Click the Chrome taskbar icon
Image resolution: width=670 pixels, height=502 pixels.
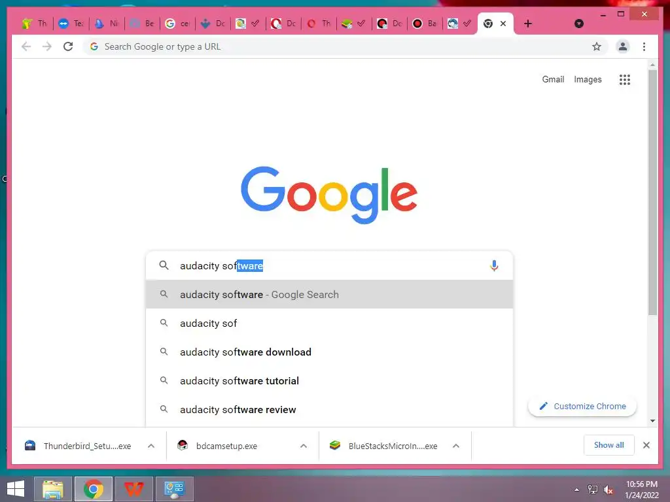(94, 489)
